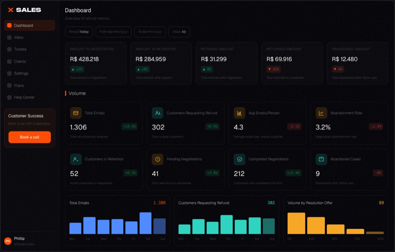
Task: Click the Sat bar in Total Emails chart
Action: [145, 223]
